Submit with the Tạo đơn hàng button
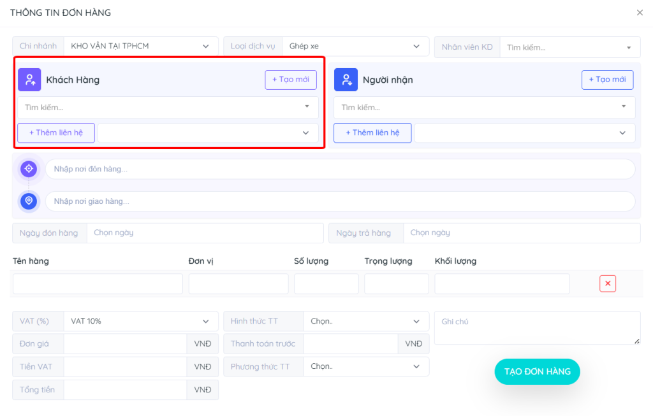 point(537,371)
